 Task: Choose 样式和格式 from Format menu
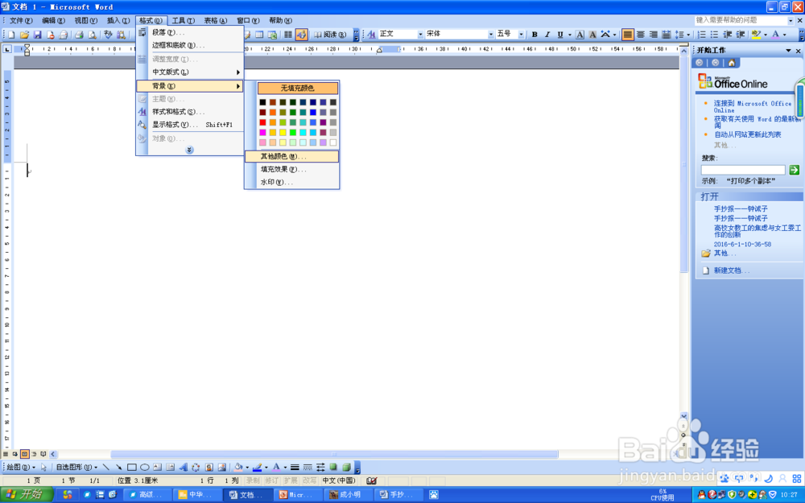[x=190, y=111]
